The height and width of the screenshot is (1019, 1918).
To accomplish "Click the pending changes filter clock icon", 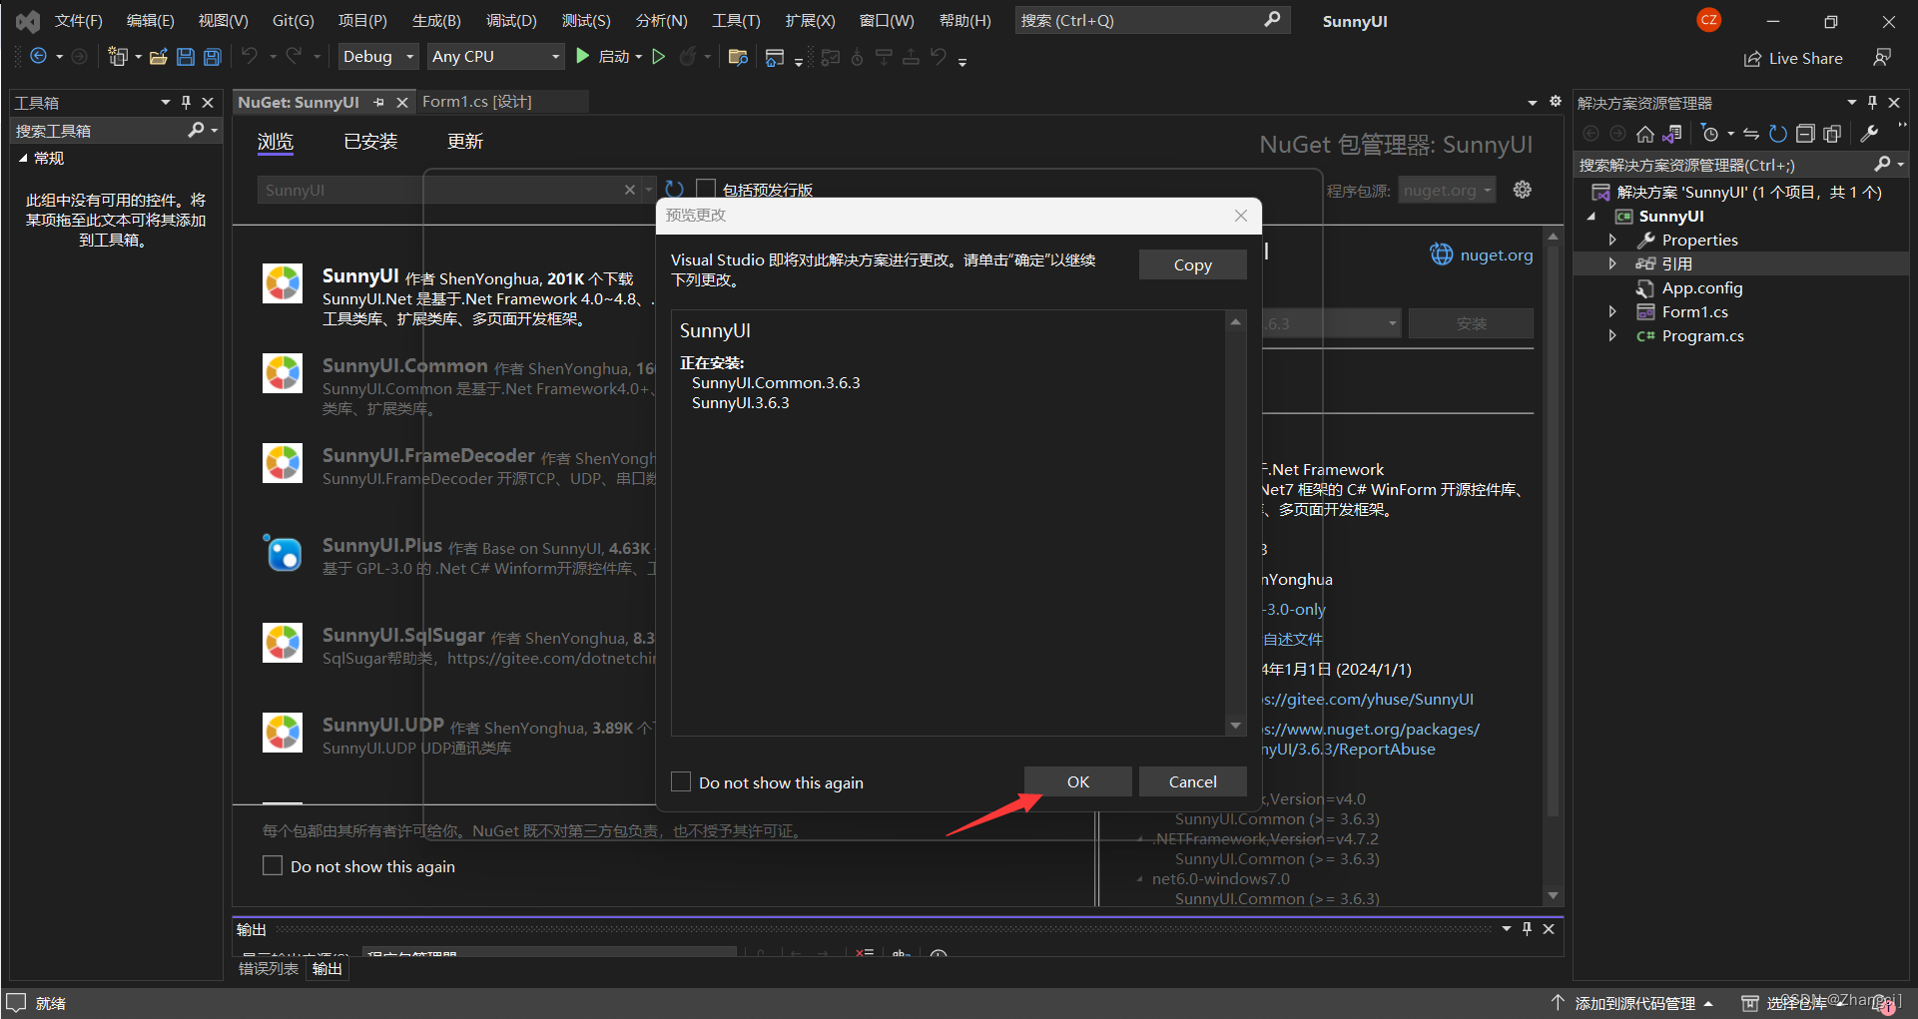I will click(x=1710, y=134).
